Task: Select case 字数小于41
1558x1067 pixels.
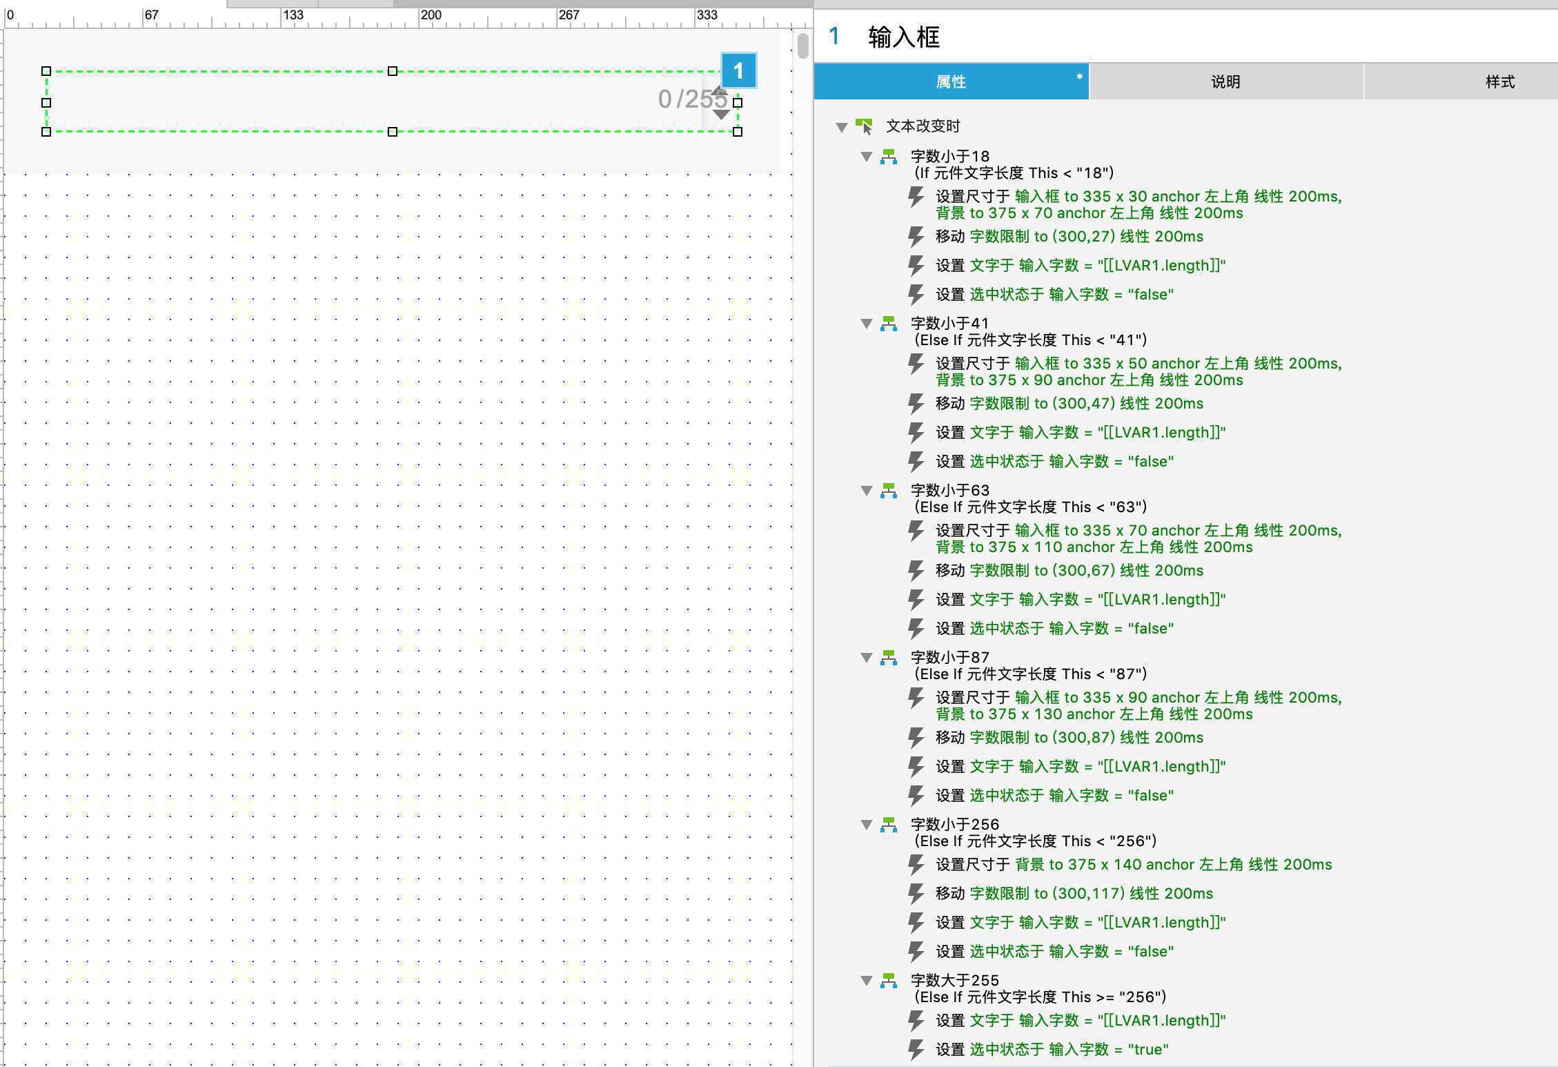Action: click(1029, 331)
